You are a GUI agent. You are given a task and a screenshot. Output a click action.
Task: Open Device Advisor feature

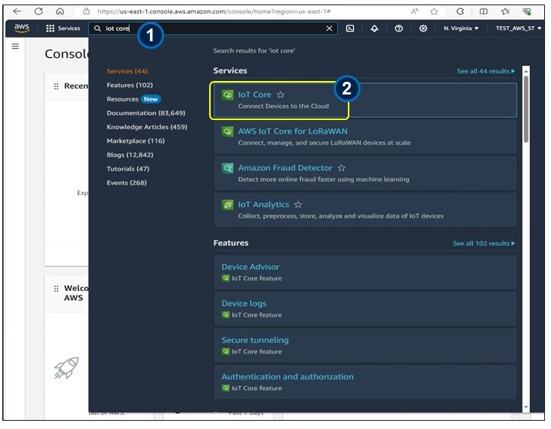pos(250,267)
